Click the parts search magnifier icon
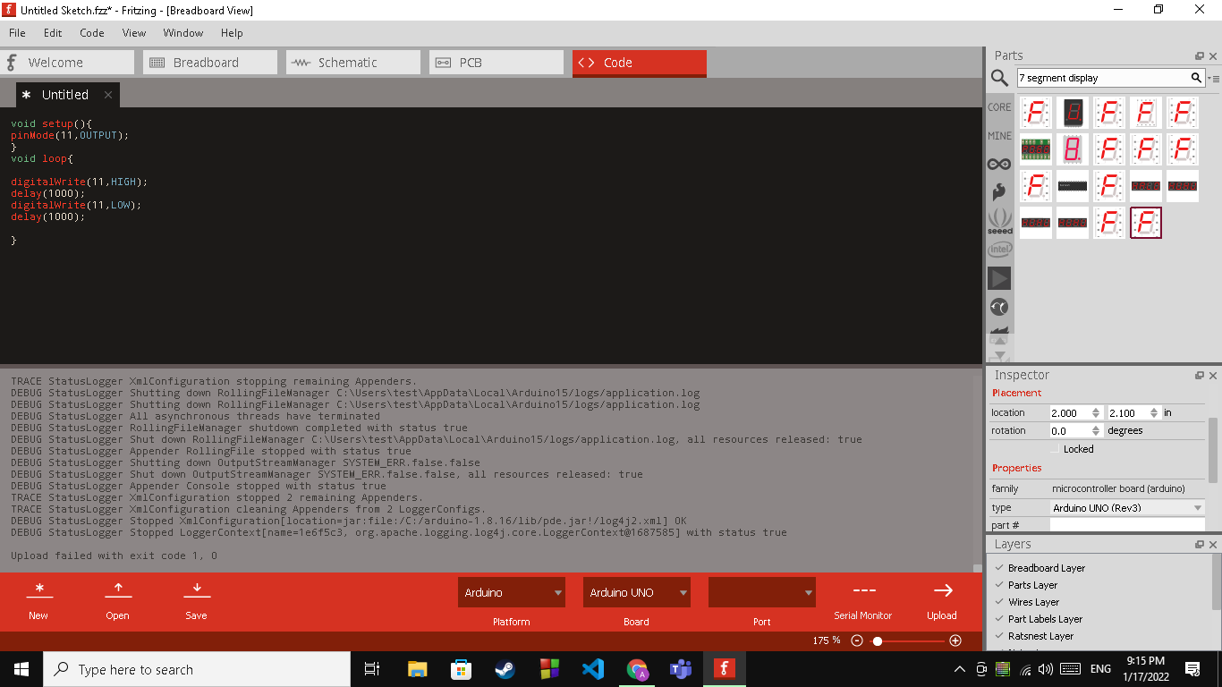 point(999,78)
